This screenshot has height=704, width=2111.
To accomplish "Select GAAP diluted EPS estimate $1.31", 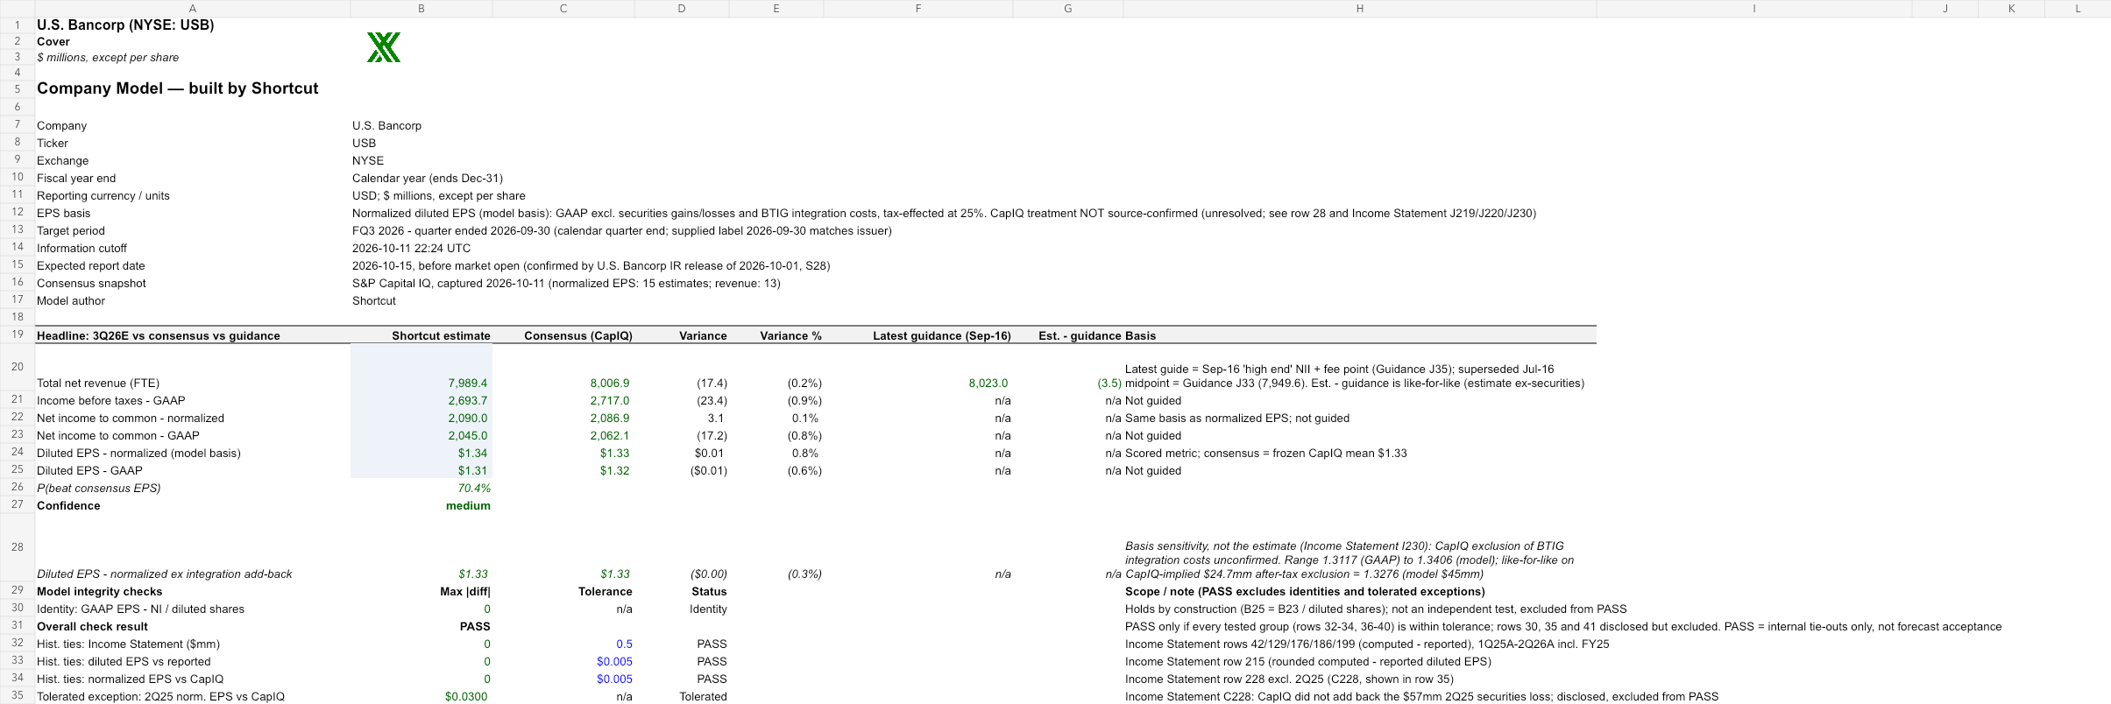I will (x=472, y=470).
